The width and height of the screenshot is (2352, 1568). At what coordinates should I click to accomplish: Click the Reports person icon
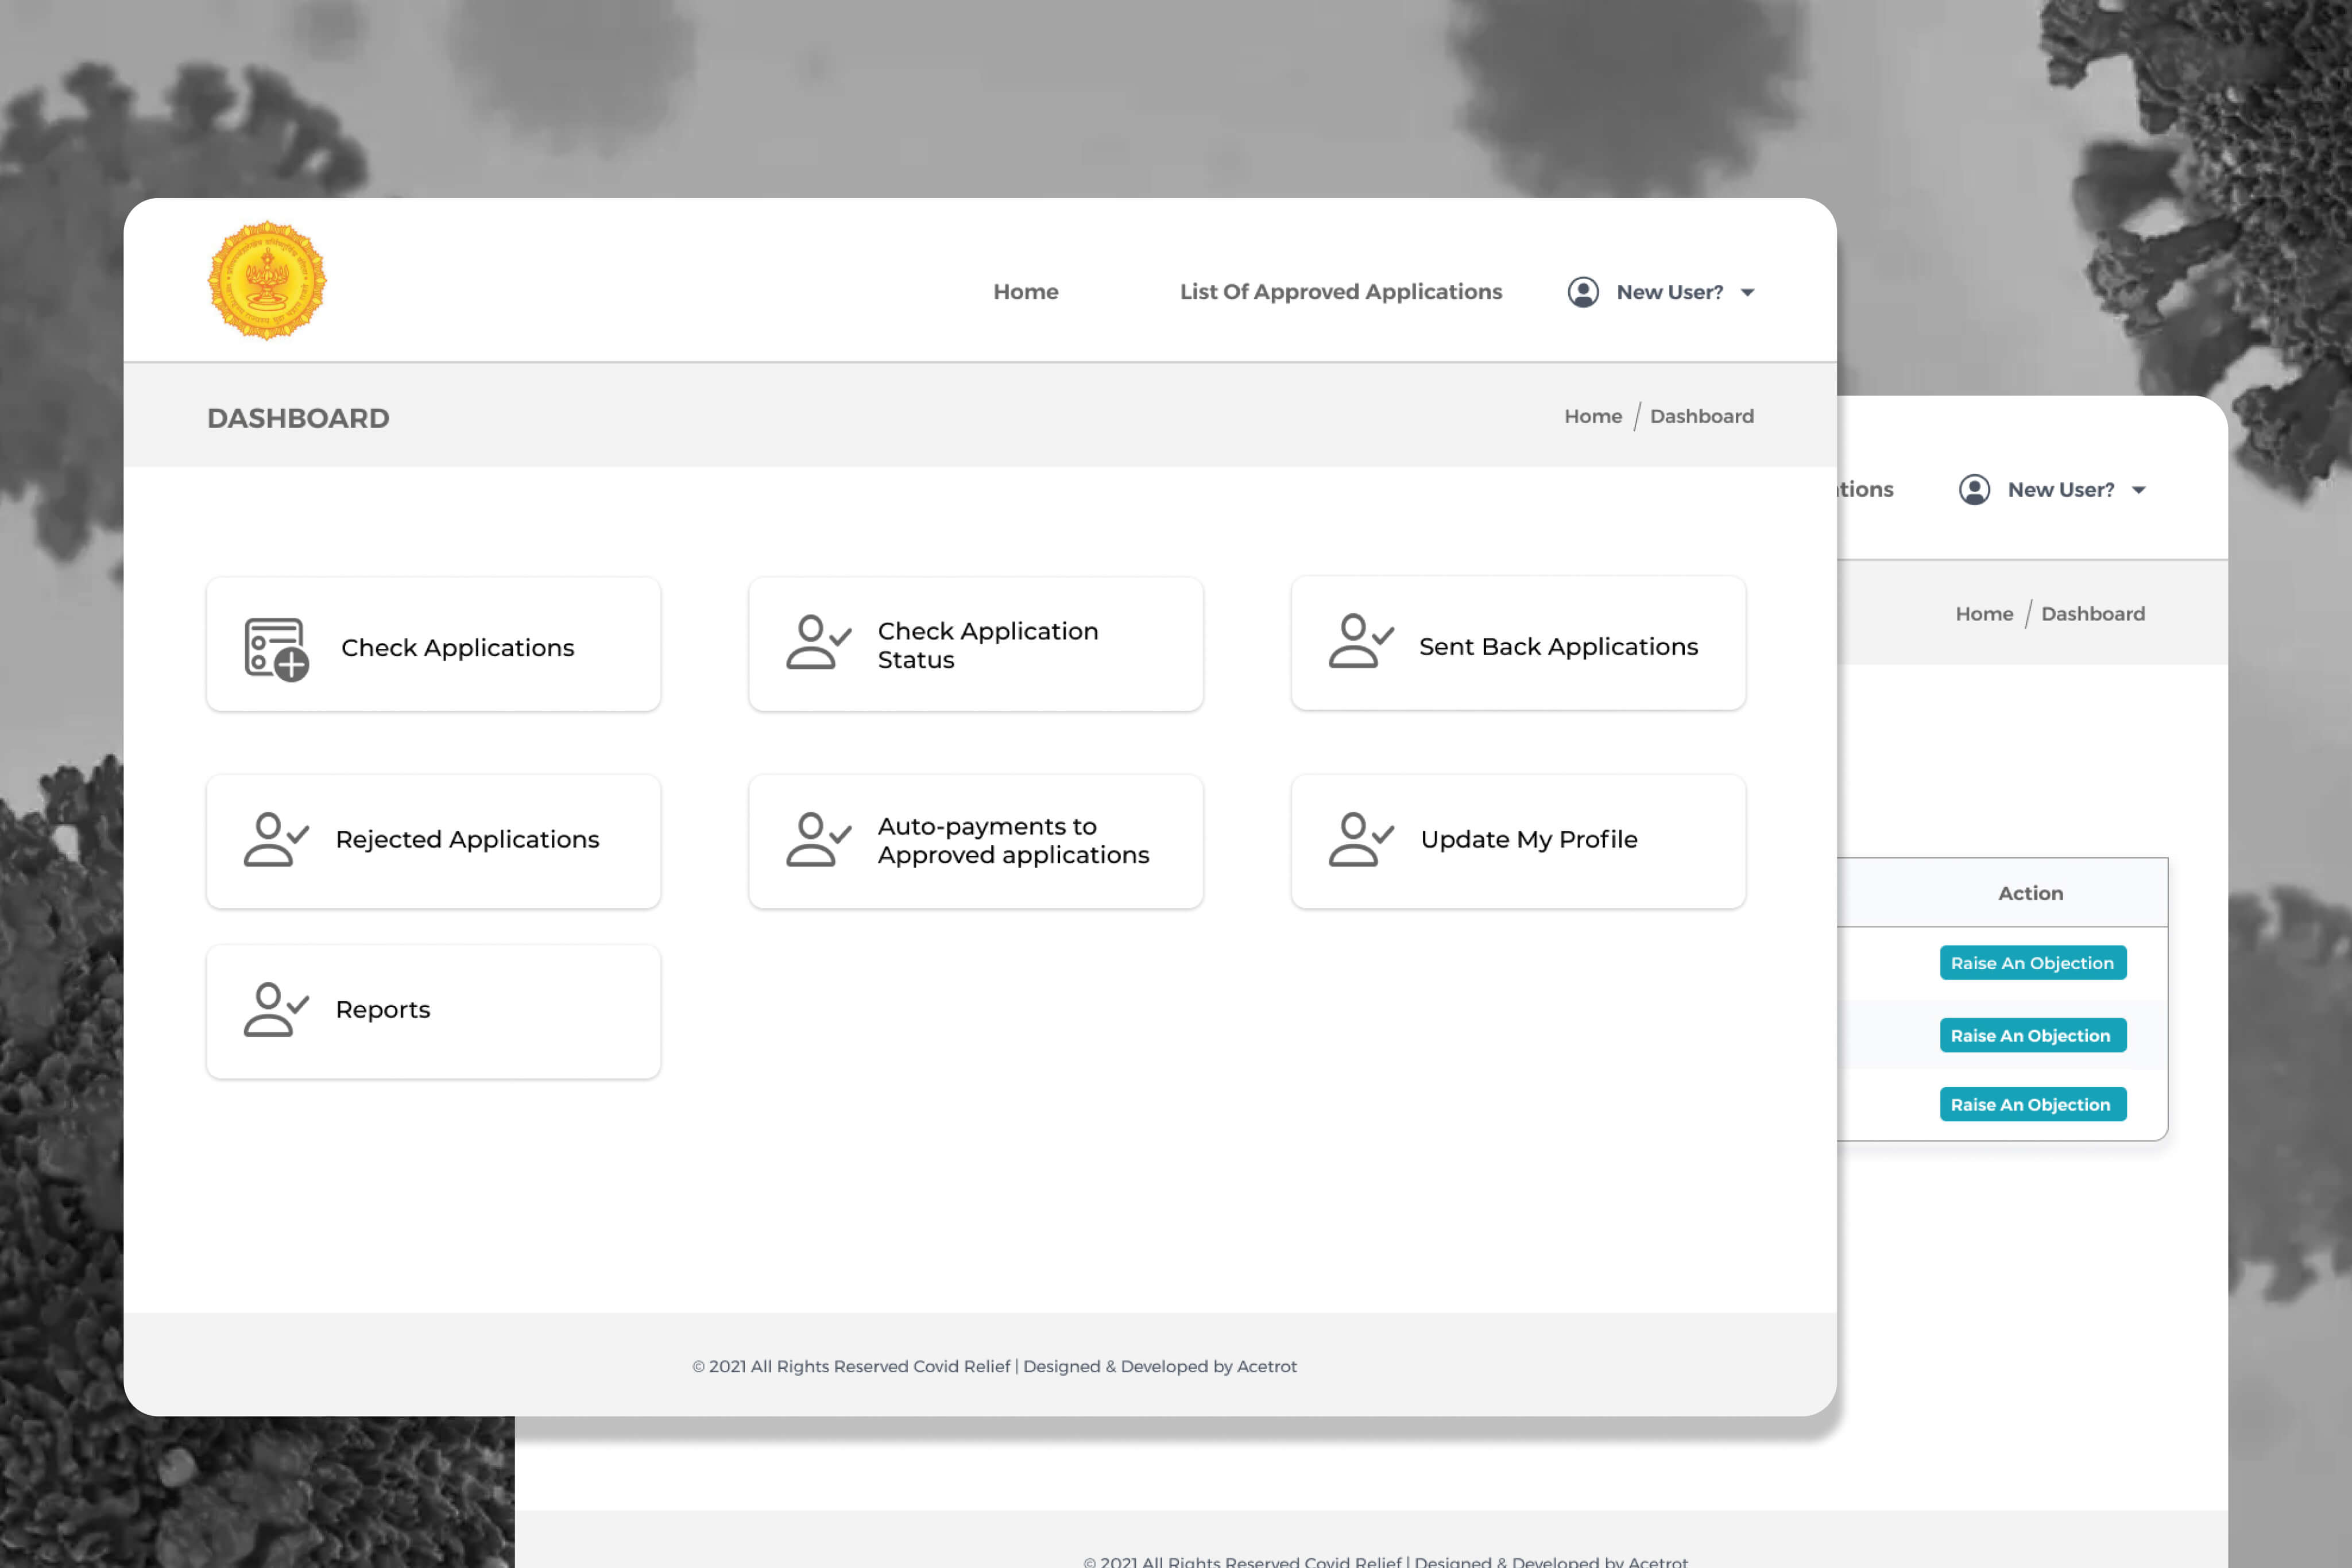[x=276, y=1009]
